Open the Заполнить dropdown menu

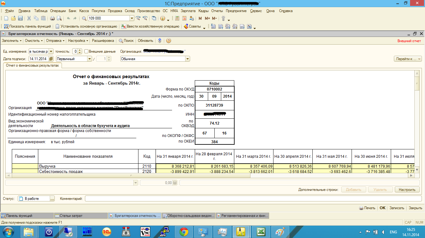[12, 41]
